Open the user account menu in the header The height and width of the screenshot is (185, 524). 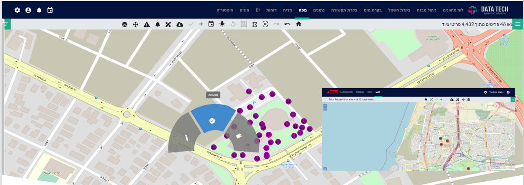(x=28, y=10)
